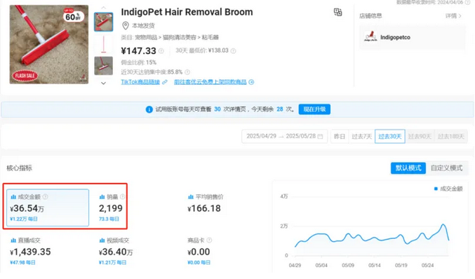Click the 佣金比例: 15% text

[x=139, y=62]
